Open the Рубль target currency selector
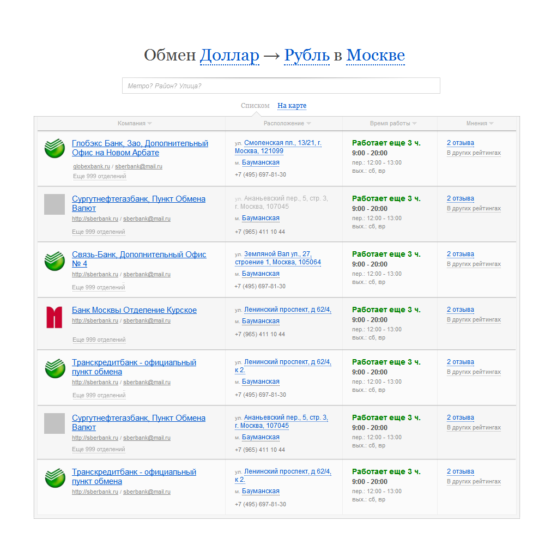The height and width of the screenshot is (545, 545). click(307, 56)
